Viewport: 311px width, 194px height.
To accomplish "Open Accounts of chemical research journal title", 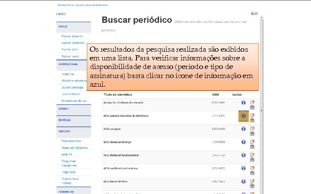I will click(123, 103).
